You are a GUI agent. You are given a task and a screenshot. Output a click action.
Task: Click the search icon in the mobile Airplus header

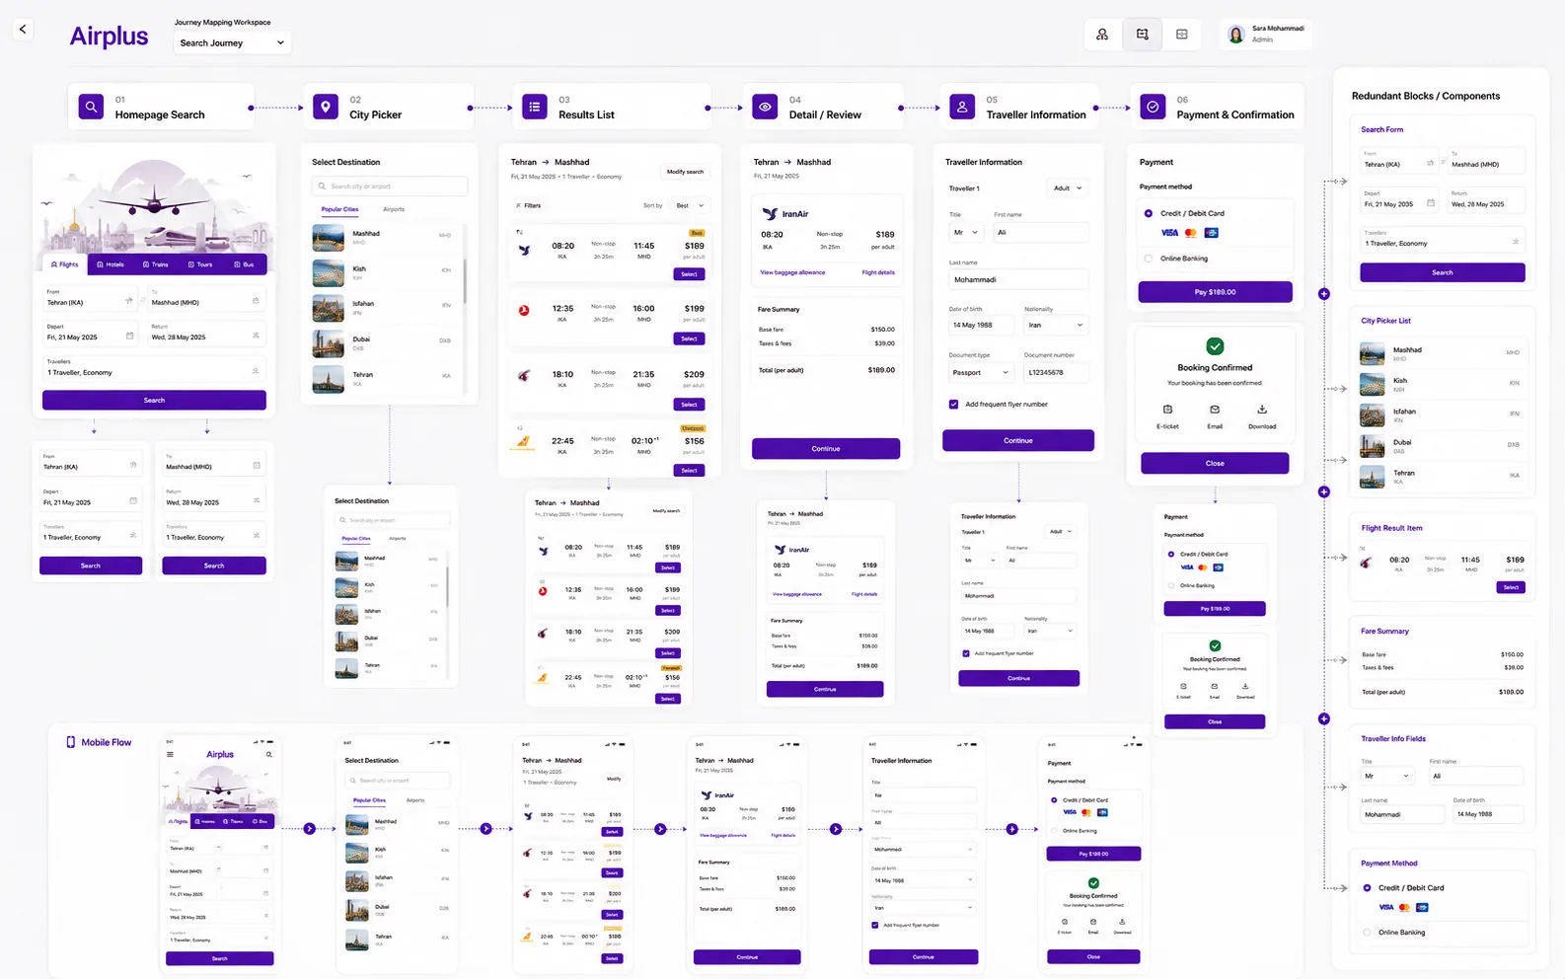(x=268, y=754)
